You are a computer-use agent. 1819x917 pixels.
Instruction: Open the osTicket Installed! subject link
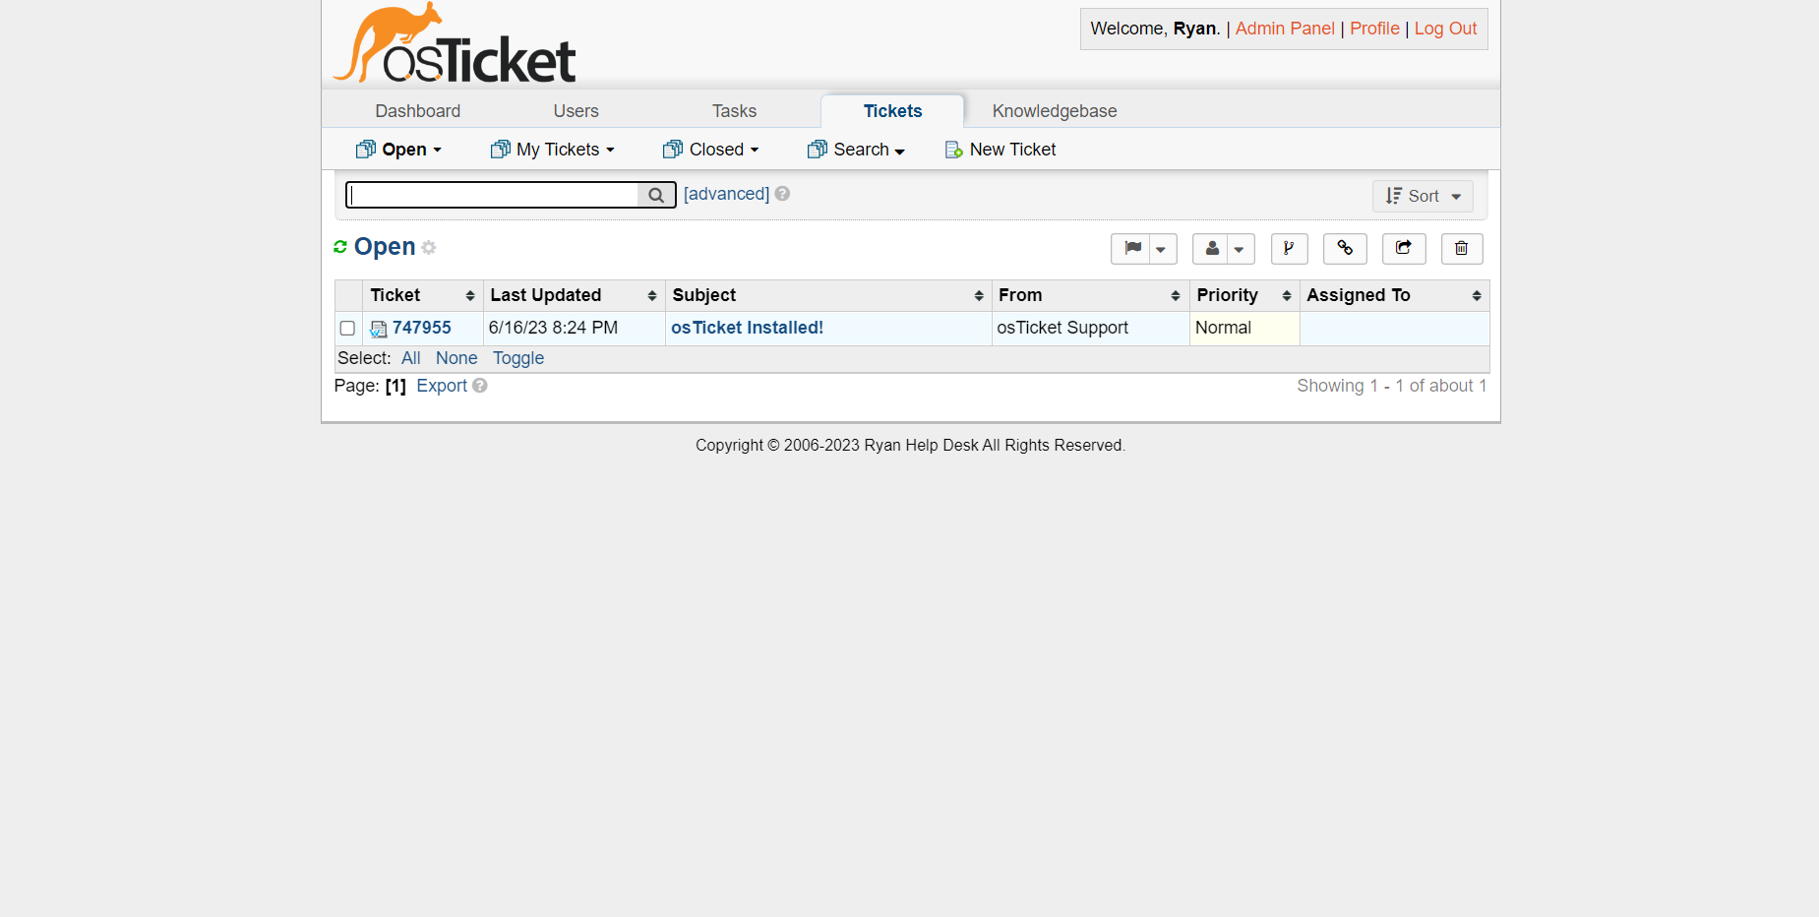(748, 328)
